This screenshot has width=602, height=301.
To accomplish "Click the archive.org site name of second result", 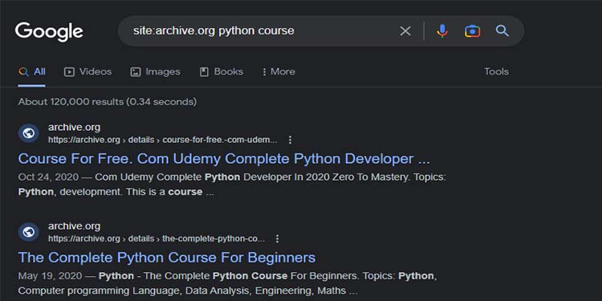I will [74, 226].
